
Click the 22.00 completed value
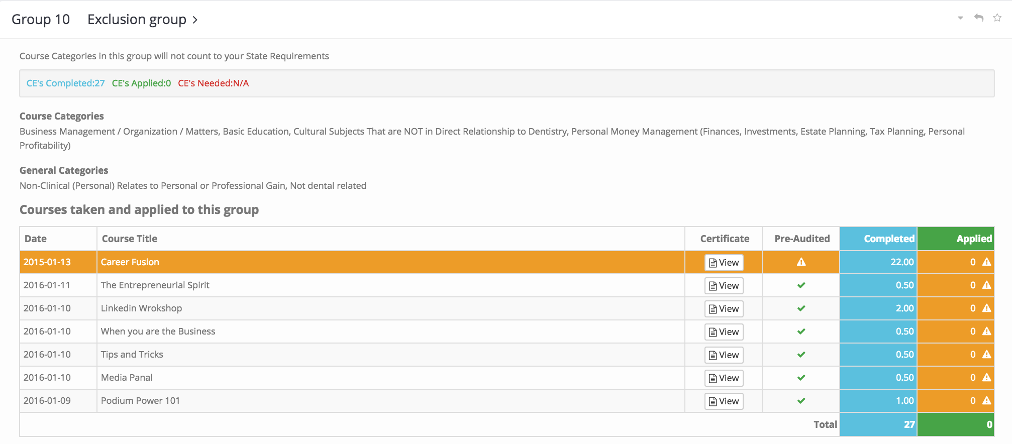click(x=902, y=262)
